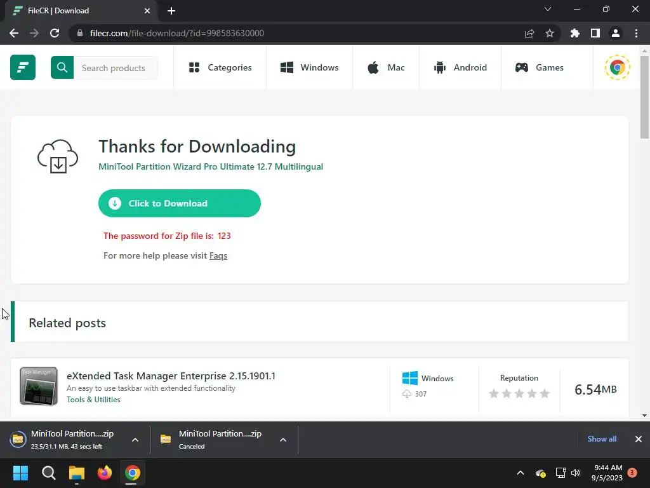Open File Explorer from taskbar
The height and width of the screenshot is (488, 650).
click(77, 473)
